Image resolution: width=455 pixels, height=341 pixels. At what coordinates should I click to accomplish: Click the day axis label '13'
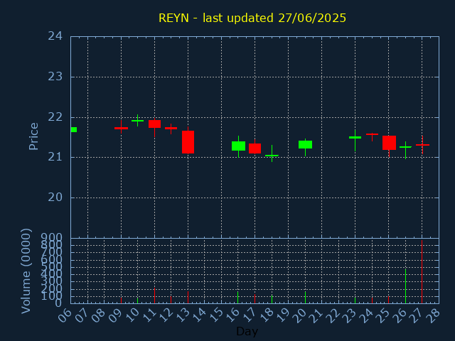click(183, 315)
